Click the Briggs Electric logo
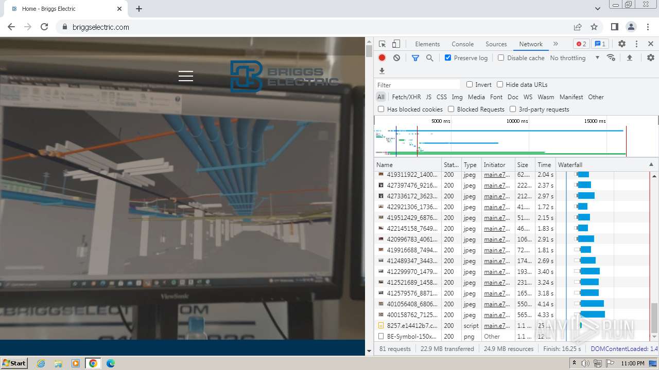The image size is (659, 370). pyautogui.click(x=285, y=76)
